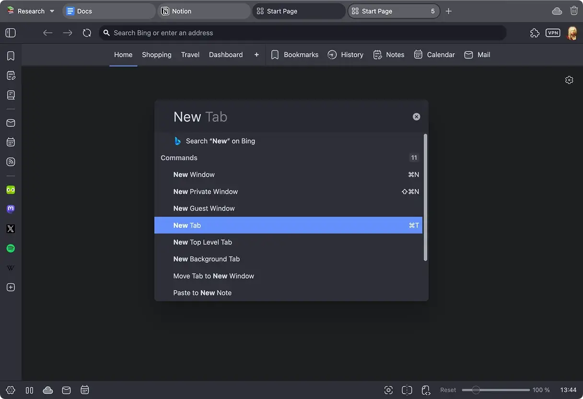Select New Private Window command
Screen dimensions: 583x399
click(205, 191)
